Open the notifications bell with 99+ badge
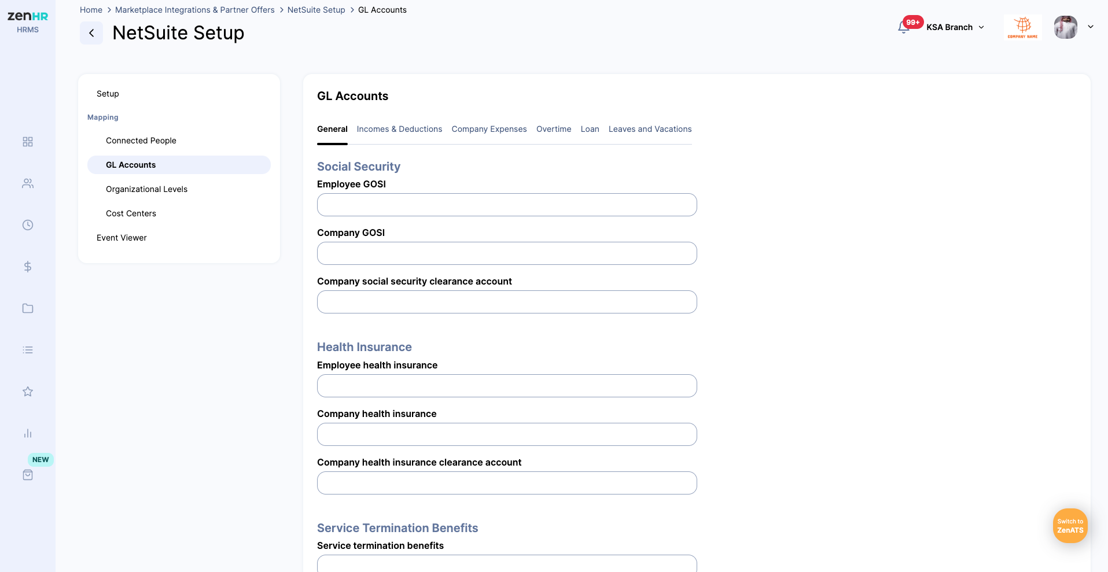The height and width of the screenshot is (572, 1108). [x=904, y=27]
